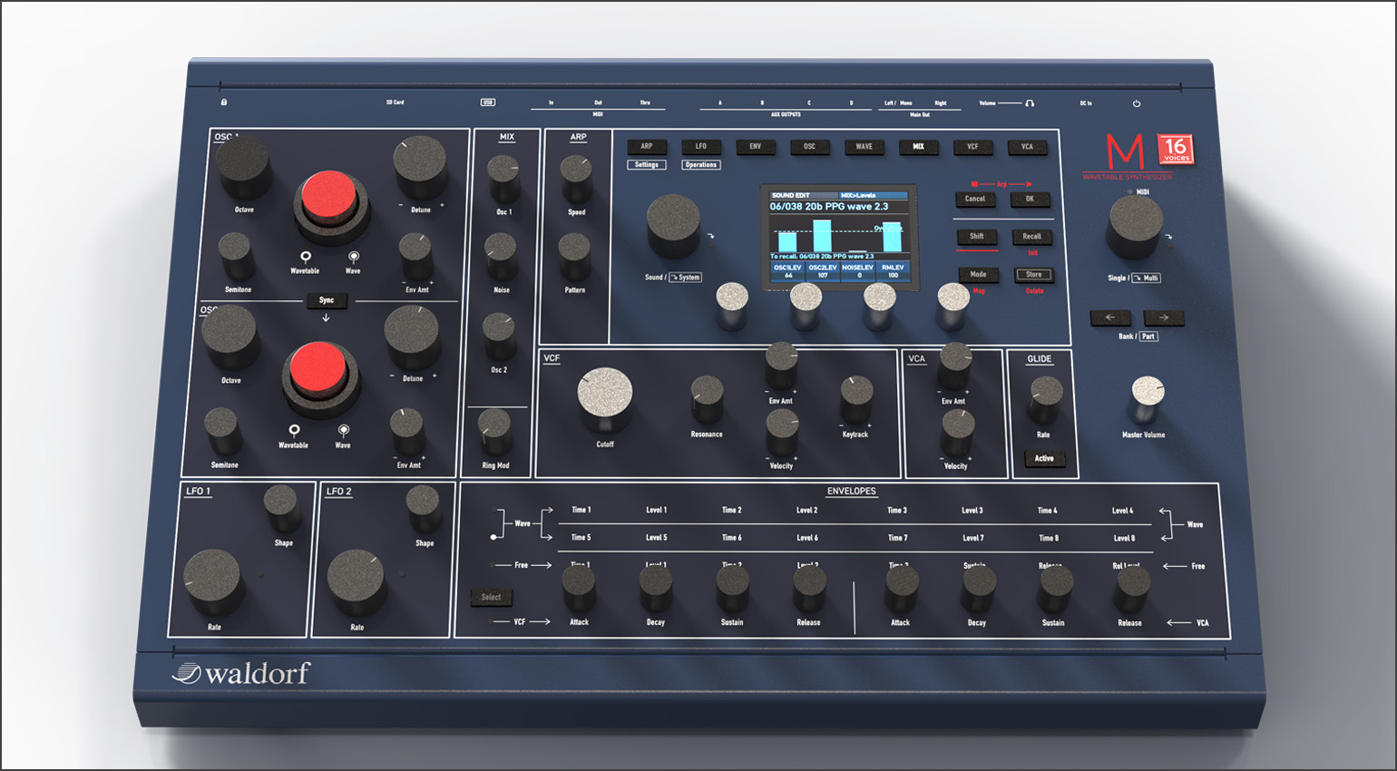Click the USB port icon

(487, 102)
